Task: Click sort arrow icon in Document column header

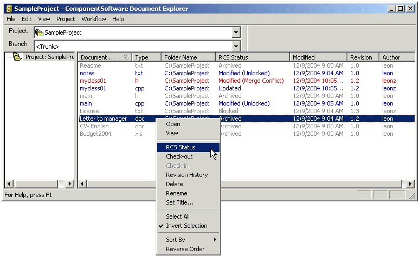Action: click(x=126, y=57)
